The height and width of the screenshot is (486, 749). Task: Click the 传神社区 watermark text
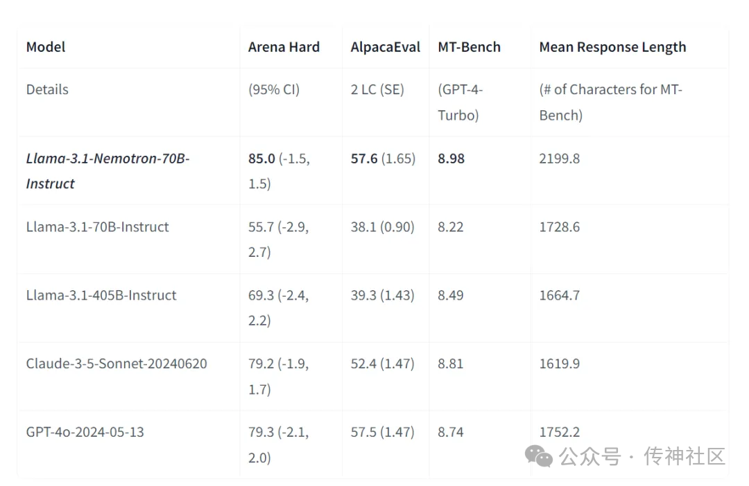pyautogui.click(x=685, y=456)
